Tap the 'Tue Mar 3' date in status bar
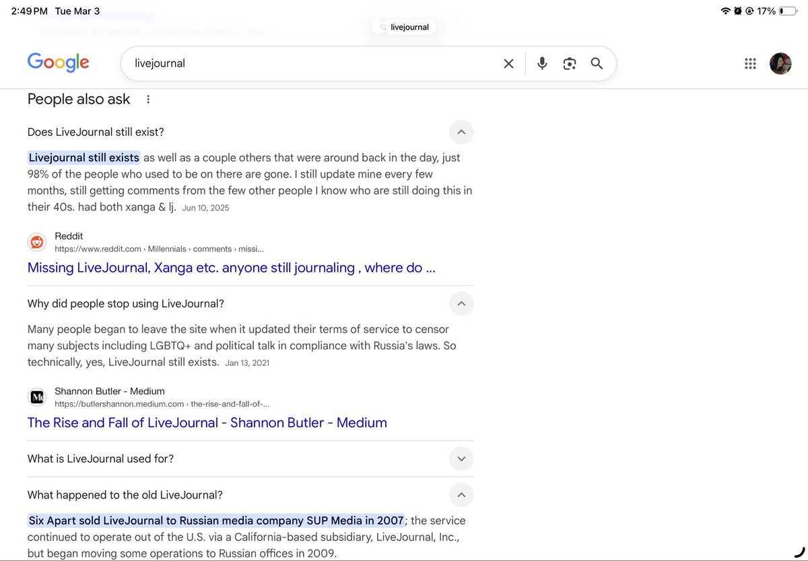This screenshot has height=561, width=808. click(x=77, y=11)
